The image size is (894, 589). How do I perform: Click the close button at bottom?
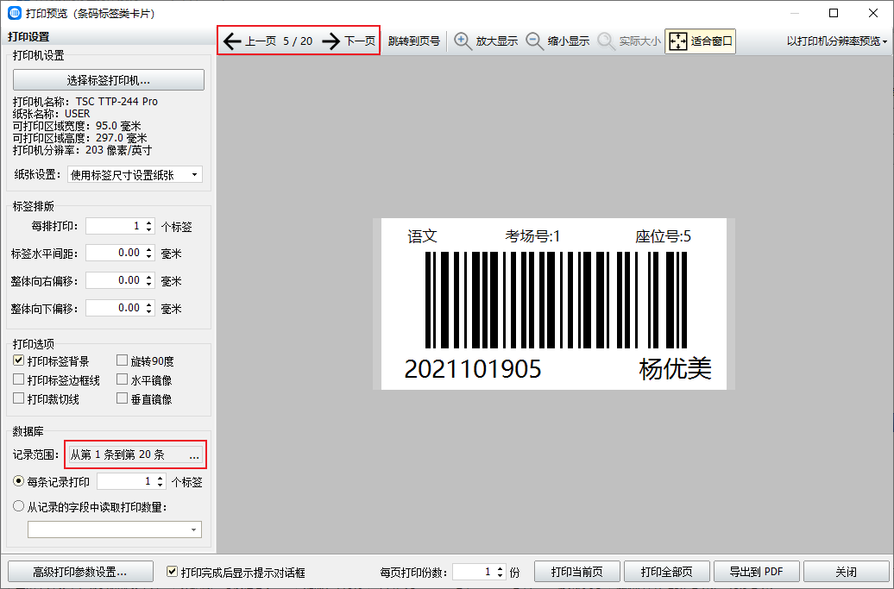[846, 572]
